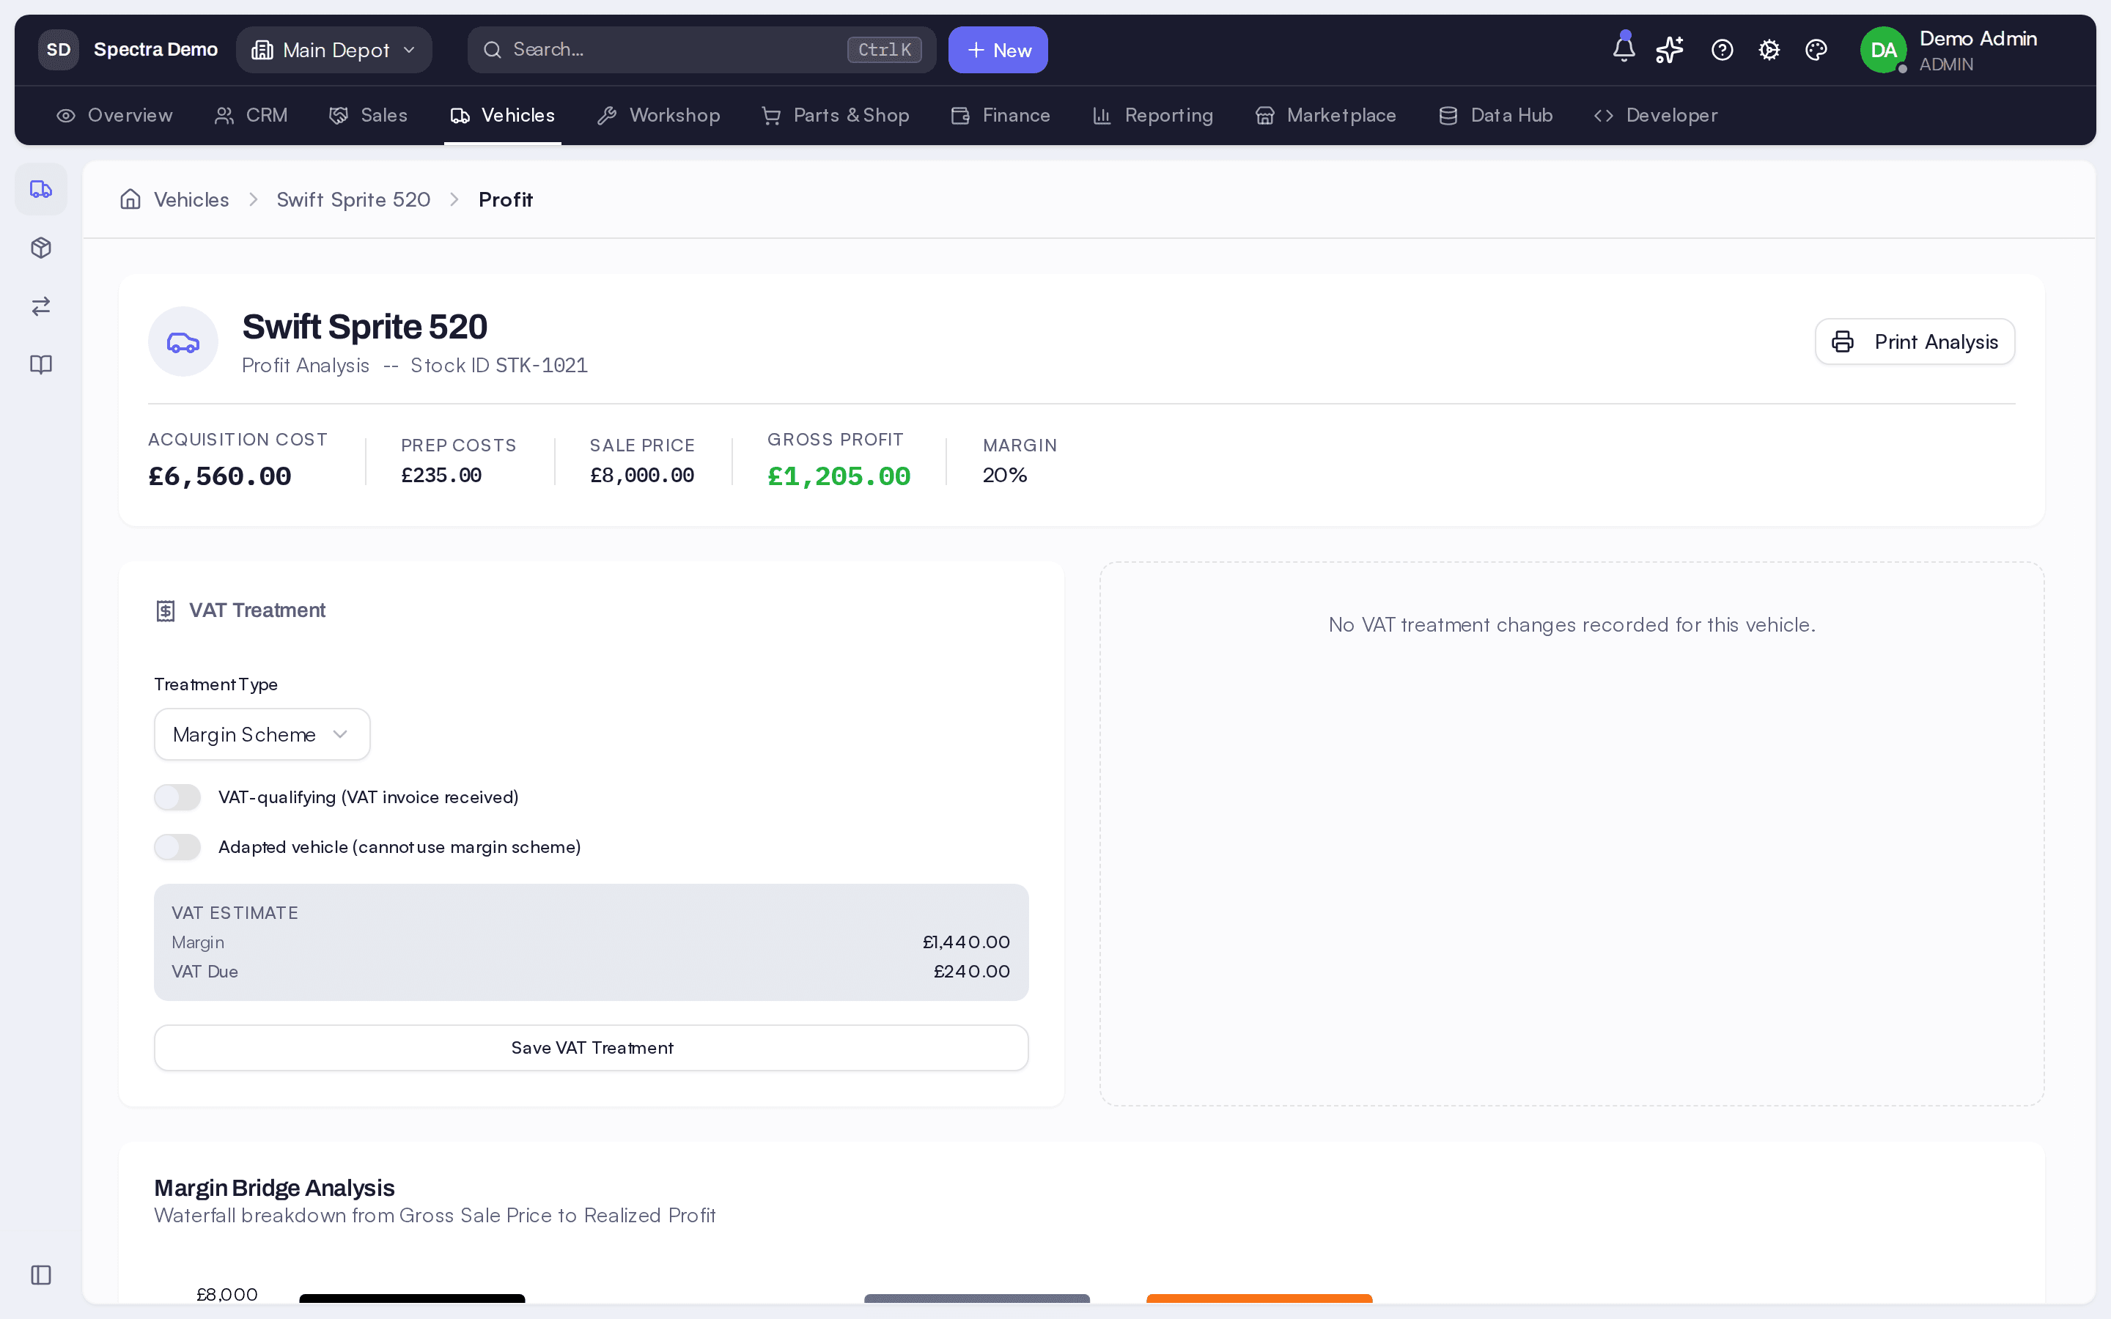
Task: Click the New button
Action: click(x=998, y=50)
